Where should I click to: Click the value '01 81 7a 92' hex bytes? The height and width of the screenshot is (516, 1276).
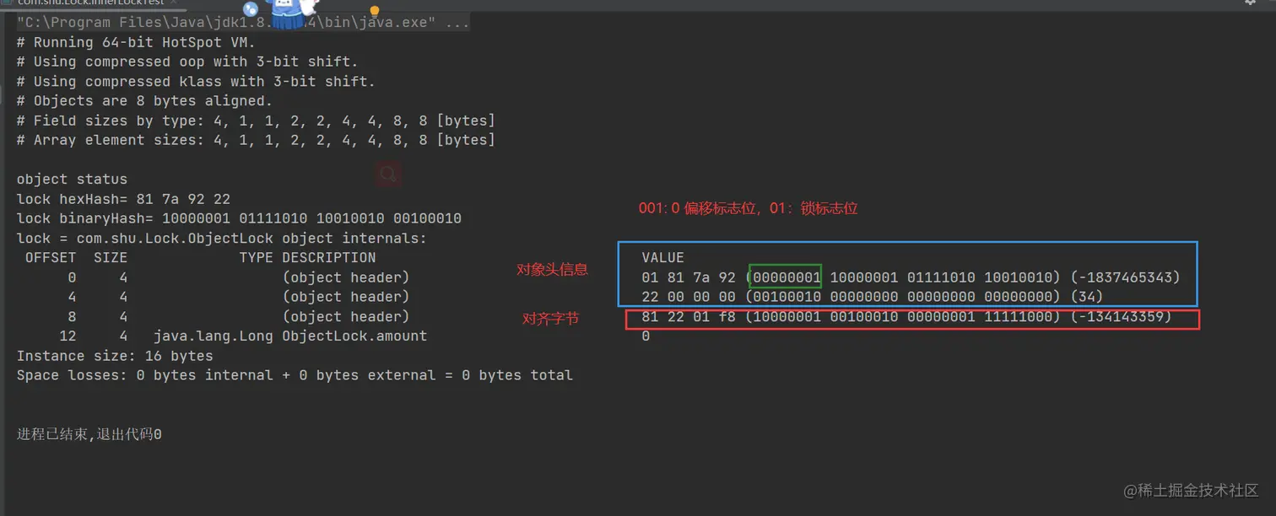click(x=689, y=277)
